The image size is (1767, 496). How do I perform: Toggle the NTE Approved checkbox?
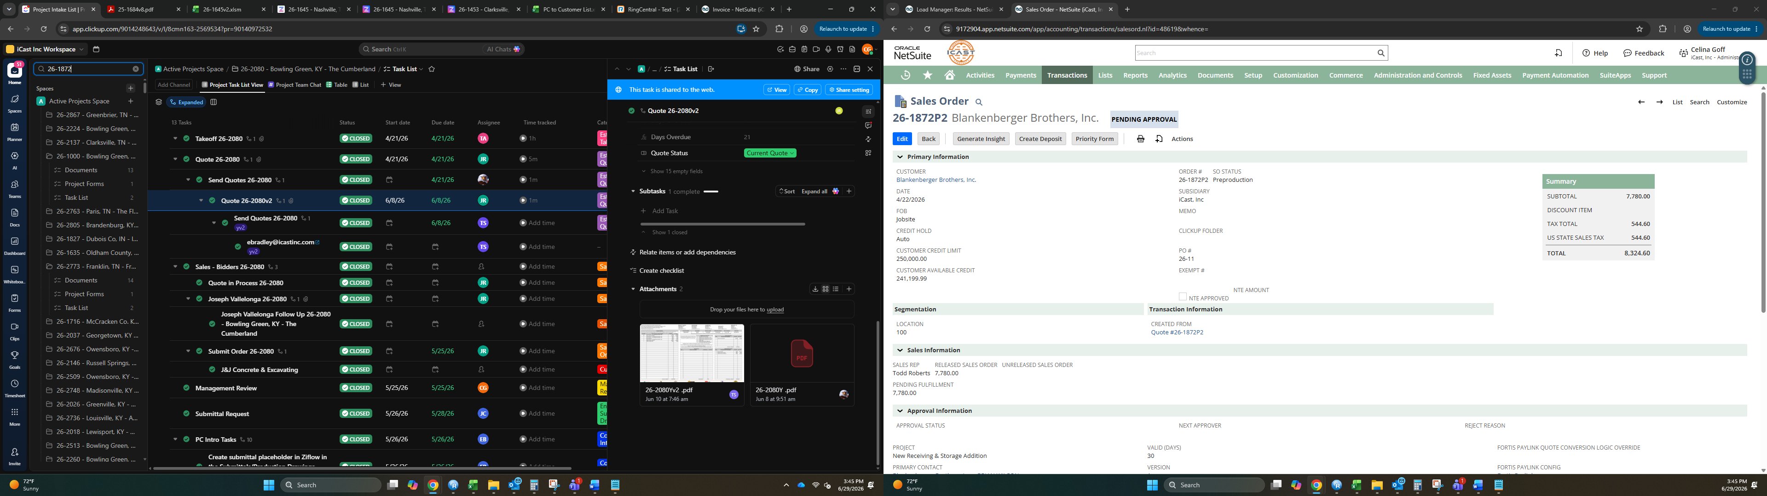coord(1183,297)
